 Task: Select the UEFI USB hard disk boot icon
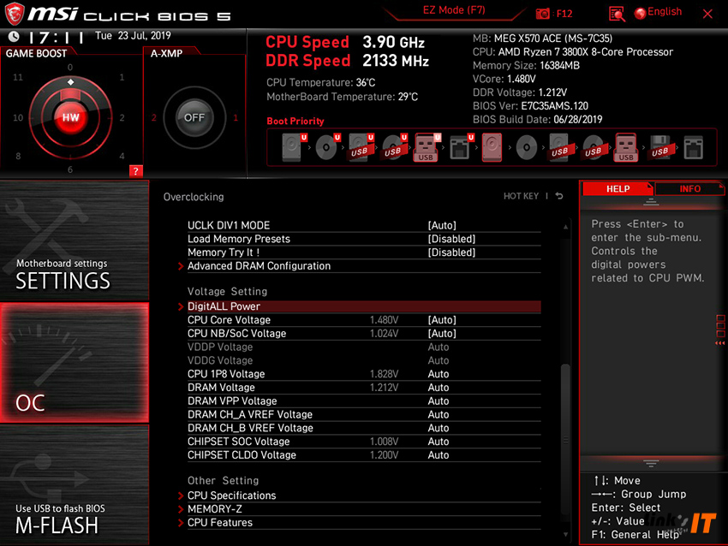pos(361,147)
